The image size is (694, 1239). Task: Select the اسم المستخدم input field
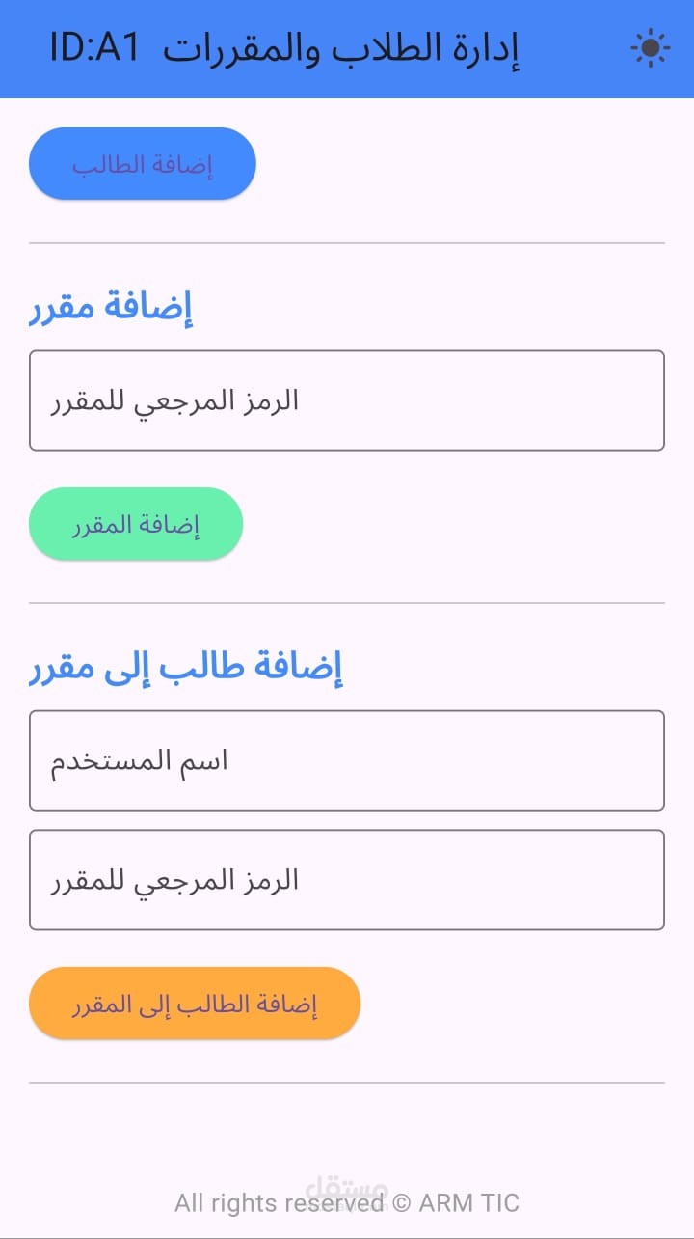click(x=347, y=760)
